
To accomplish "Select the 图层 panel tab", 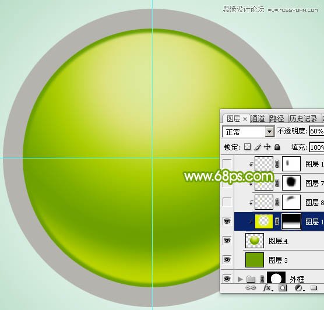I will 234,119.
